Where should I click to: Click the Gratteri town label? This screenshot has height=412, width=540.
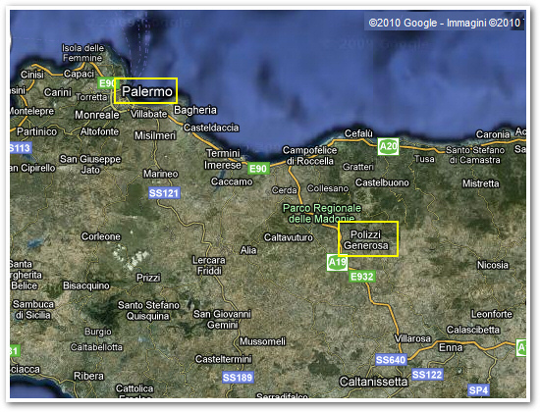click(x=358, y=167)
